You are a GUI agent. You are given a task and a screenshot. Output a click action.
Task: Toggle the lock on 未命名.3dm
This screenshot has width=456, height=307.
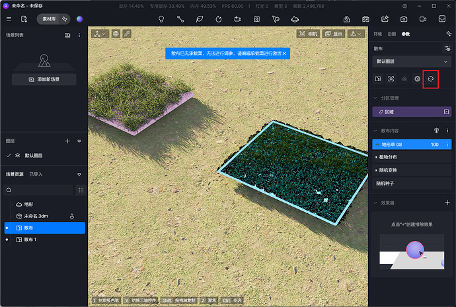point(72,216)
